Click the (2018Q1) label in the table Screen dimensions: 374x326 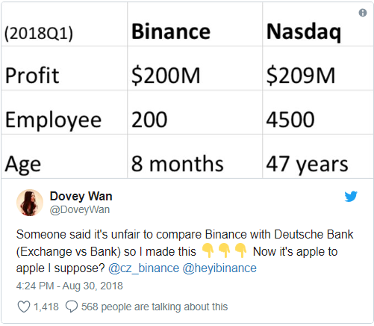[x=39, y=33]
